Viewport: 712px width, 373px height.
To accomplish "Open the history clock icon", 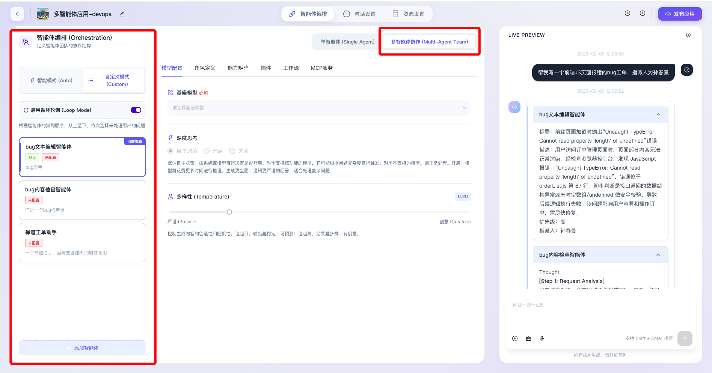I will [x=643, y=14].
